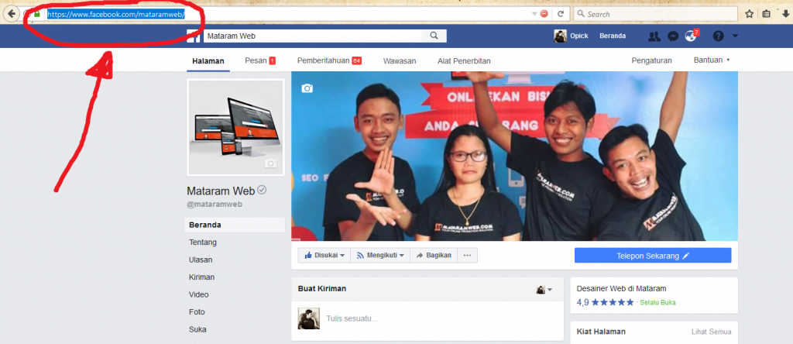The height and width of the screenshot is (344, 793).
Task: Click the profile picture camera icon
Action: point(270,163)
